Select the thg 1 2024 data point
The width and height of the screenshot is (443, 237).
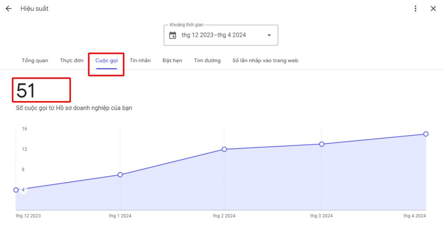pyautogui.click(x=120, y=175)
